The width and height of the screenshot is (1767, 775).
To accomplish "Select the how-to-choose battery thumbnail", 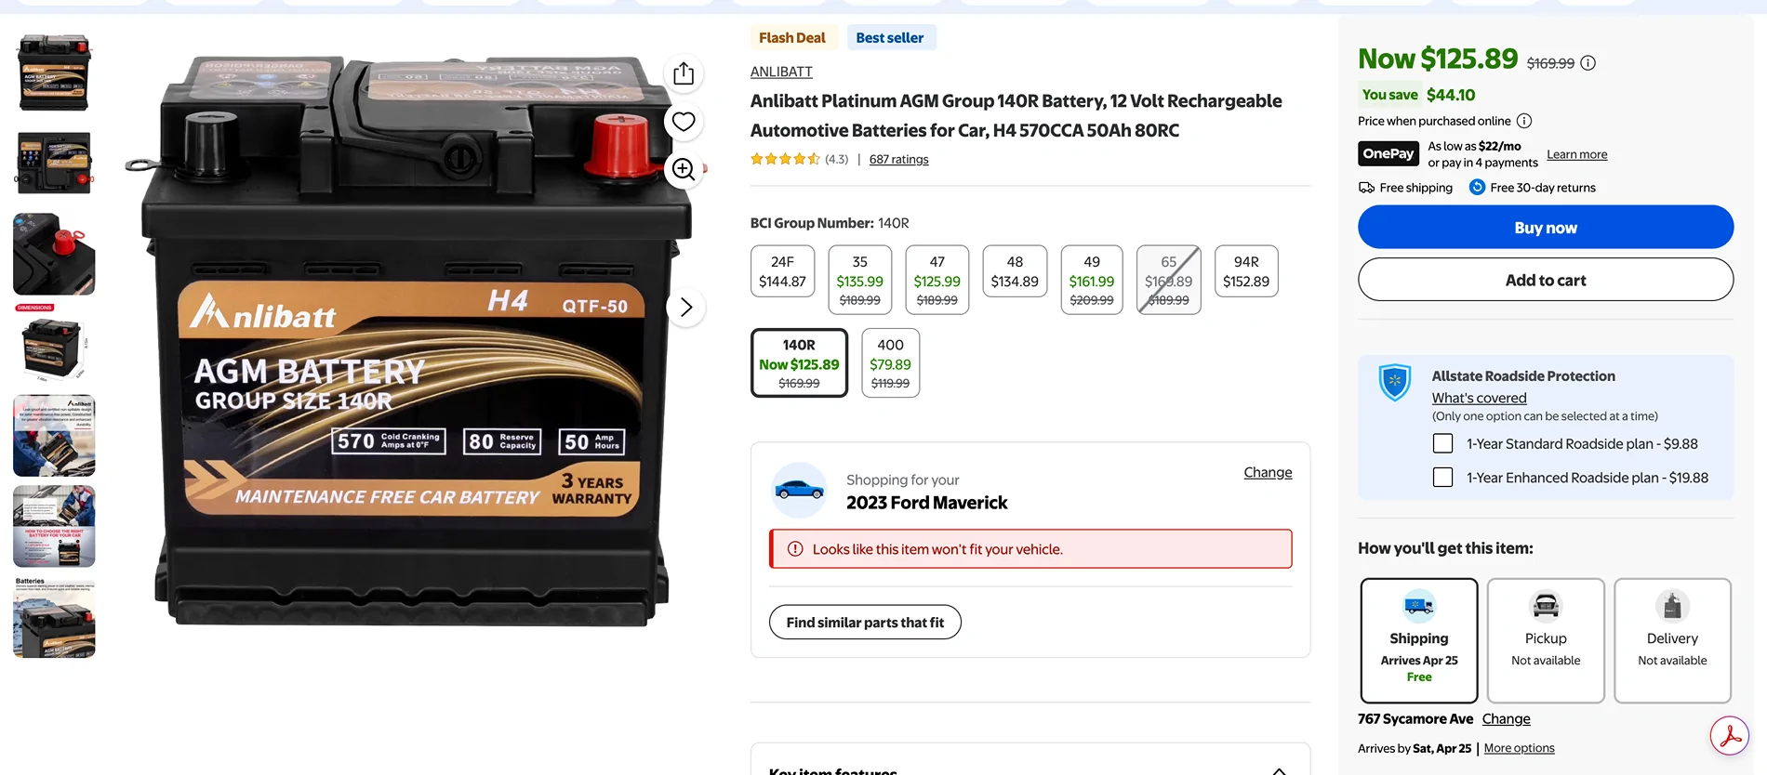I will coord(54,526).
